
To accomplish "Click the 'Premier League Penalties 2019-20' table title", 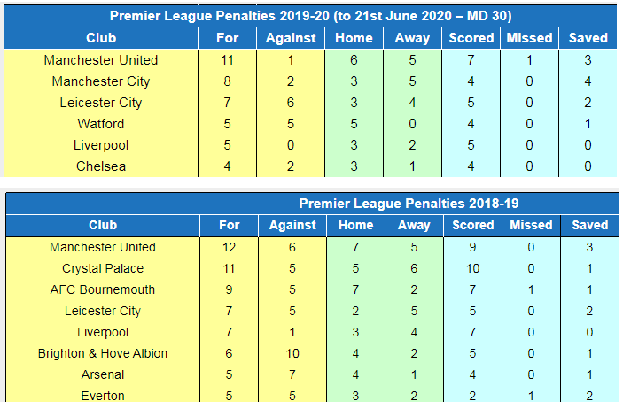I will (310, 16).
